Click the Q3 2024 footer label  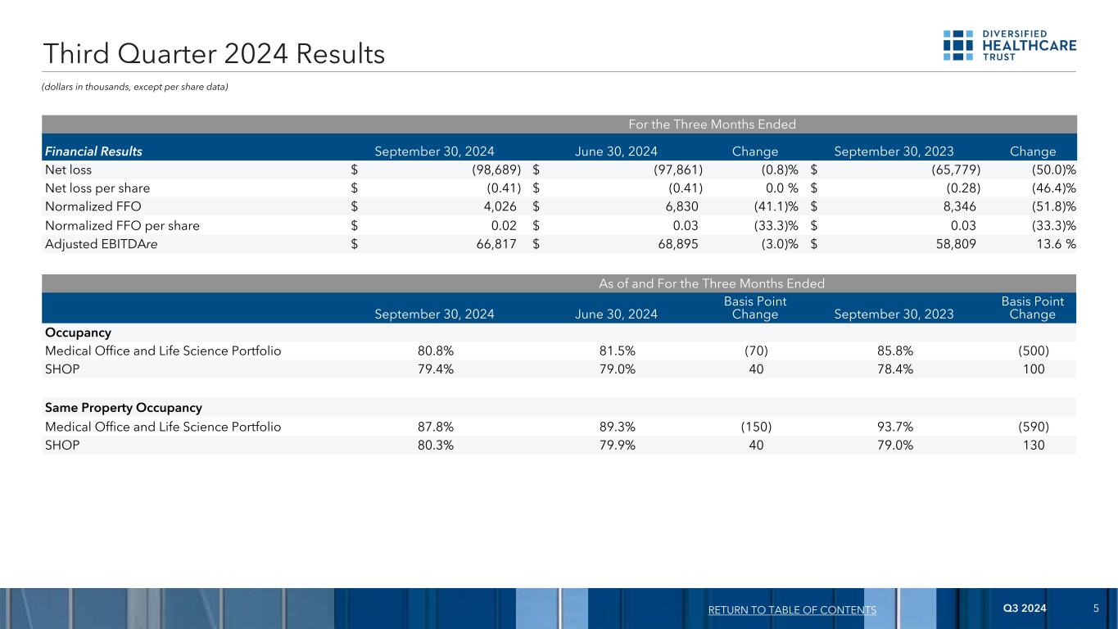[1024, 609]
